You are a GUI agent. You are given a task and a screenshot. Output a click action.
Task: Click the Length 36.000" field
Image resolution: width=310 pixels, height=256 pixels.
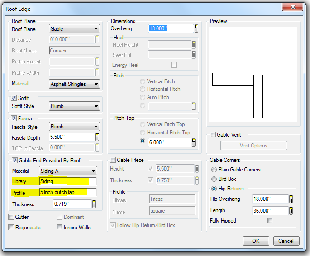tap(270, 211)
